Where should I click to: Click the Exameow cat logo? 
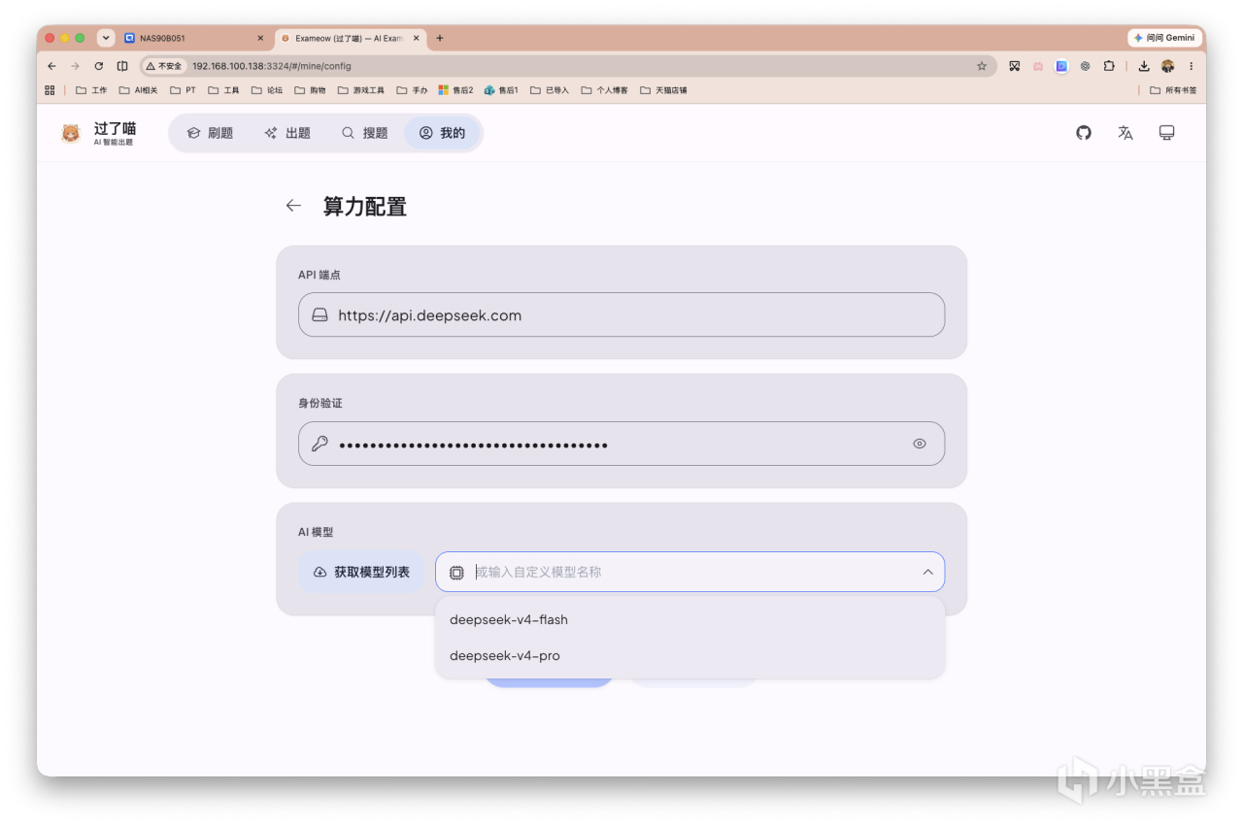point(71,133)
